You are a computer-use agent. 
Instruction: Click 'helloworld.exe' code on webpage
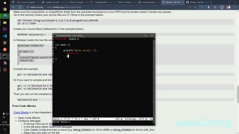click(27, 100)
